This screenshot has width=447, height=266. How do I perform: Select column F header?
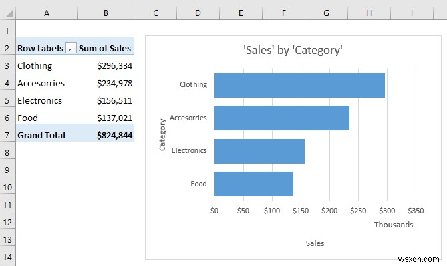[x=284, y=13]
